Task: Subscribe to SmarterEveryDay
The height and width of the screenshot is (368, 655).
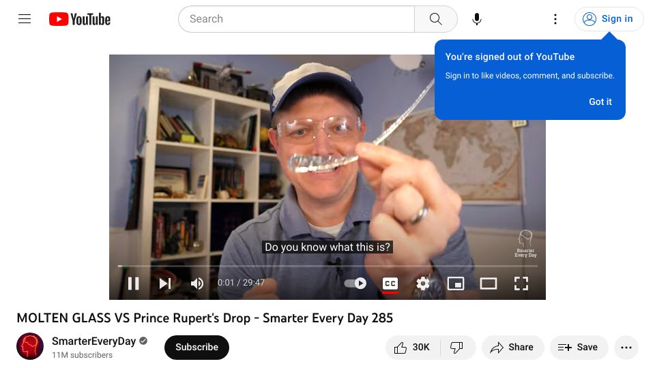Action: [196, 347]
